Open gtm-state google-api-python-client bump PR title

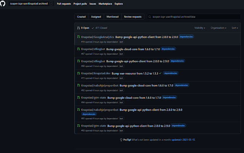139,126
